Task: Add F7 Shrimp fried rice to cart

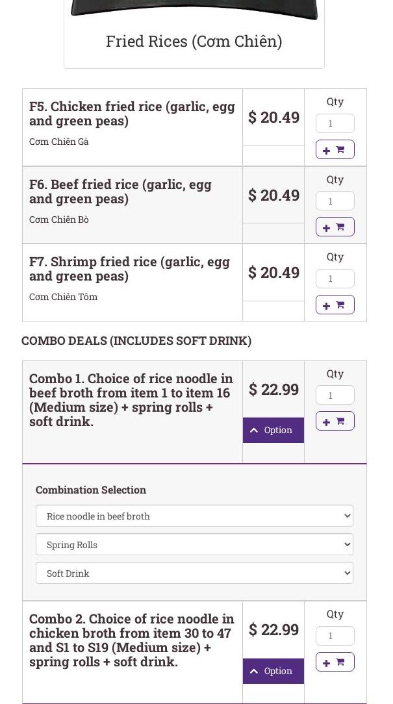Action: click(x=335, y=305)
